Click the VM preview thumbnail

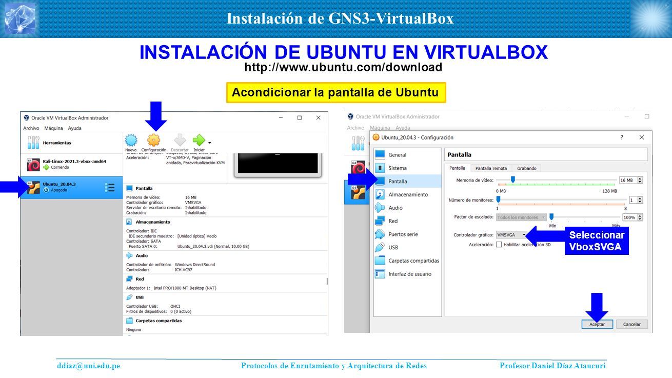pos(278,165)
